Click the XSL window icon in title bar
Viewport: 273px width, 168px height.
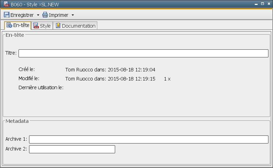click(x=6, y=4)
